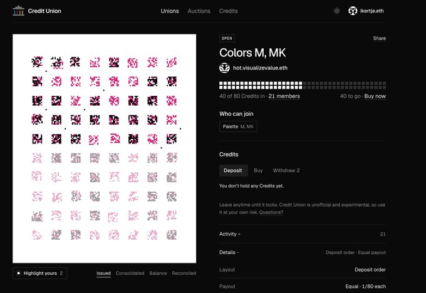This screenshot has width=426, height=293.
Task: Open hot.visualizevalue.eth creator profile link
Action: point(260,68)
